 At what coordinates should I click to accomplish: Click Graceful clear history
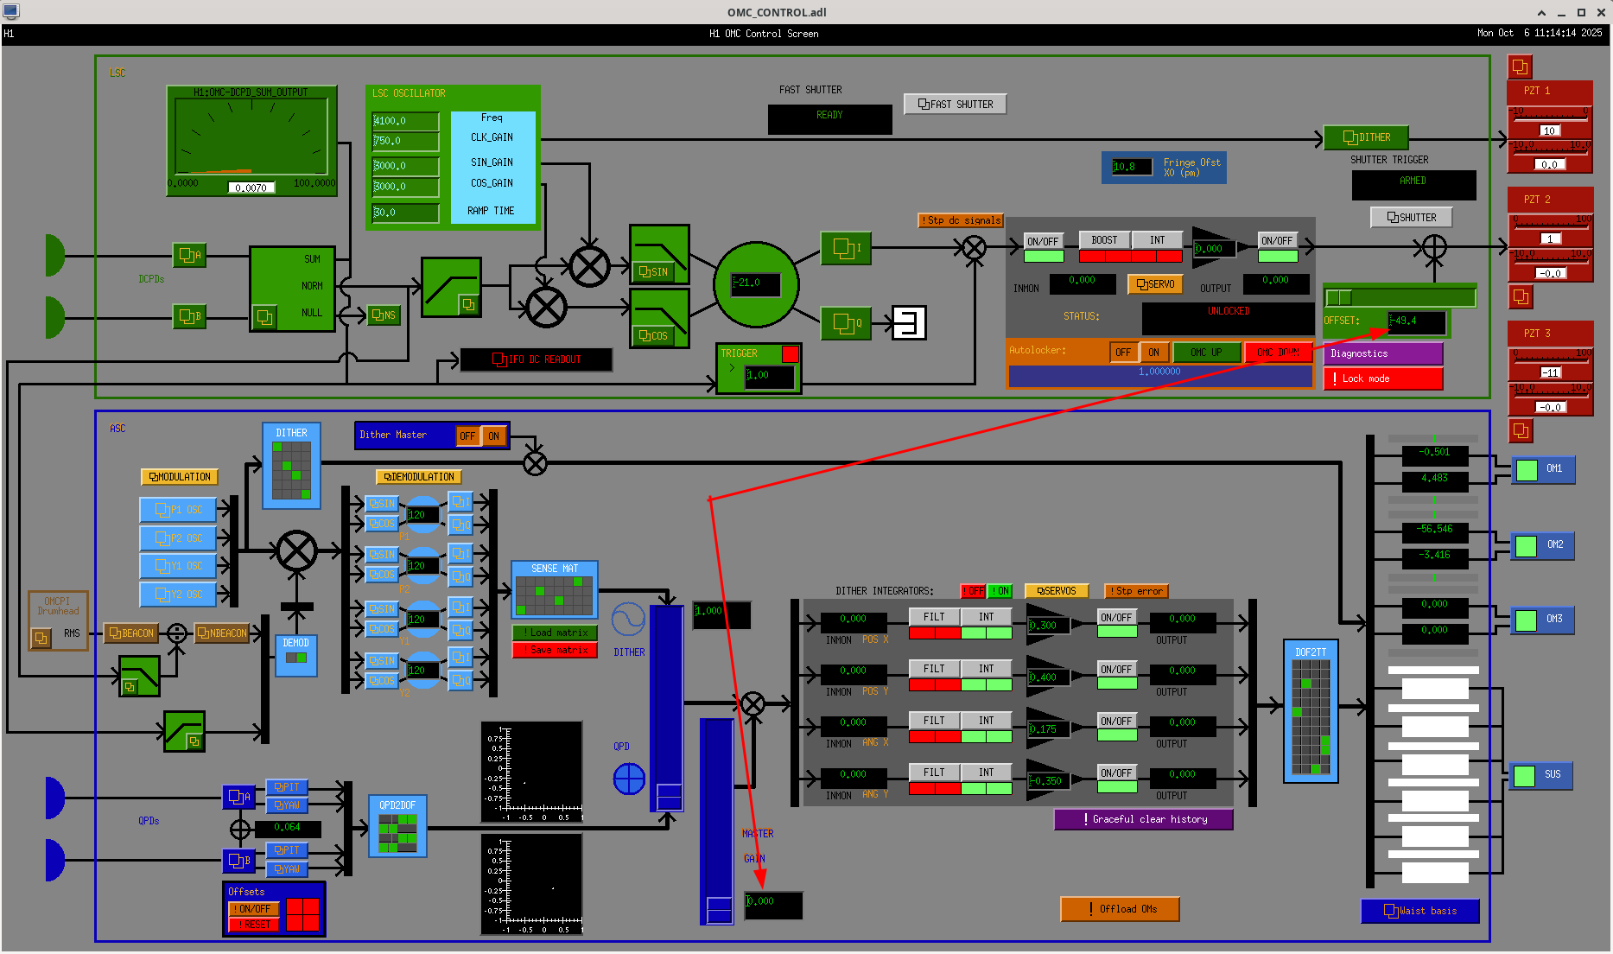[1143, 819]
